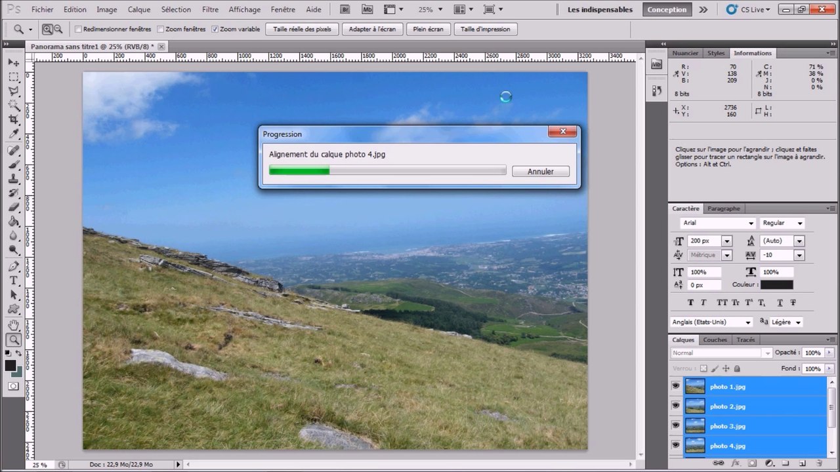Select the Paint Bucket tool
Screen dimensions: 840x472
tap(13, 222)
